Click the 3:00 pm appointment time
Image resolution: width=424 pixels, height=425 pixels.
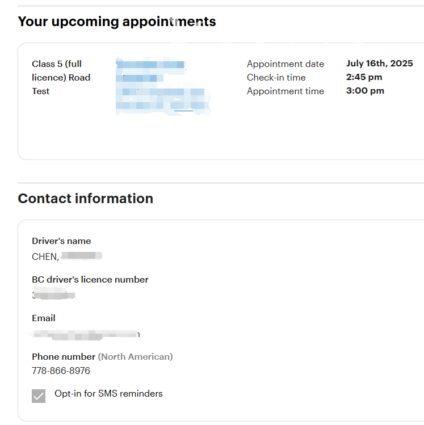pos(365,91)
